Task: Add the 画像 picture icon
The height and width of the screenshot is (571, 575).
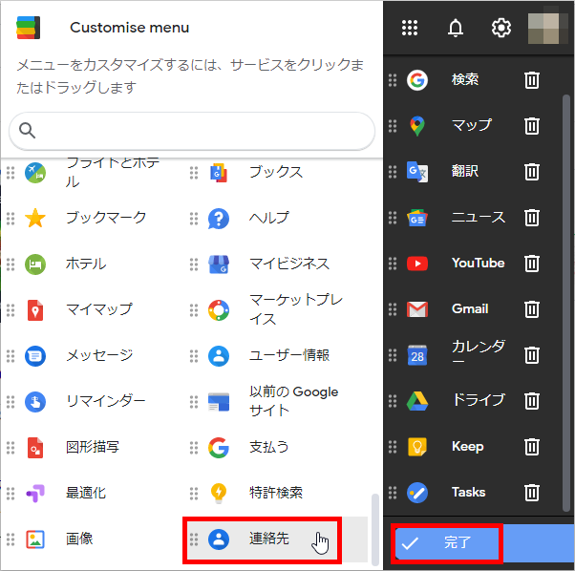Action: pyautogui.click(x=35, y=539)
